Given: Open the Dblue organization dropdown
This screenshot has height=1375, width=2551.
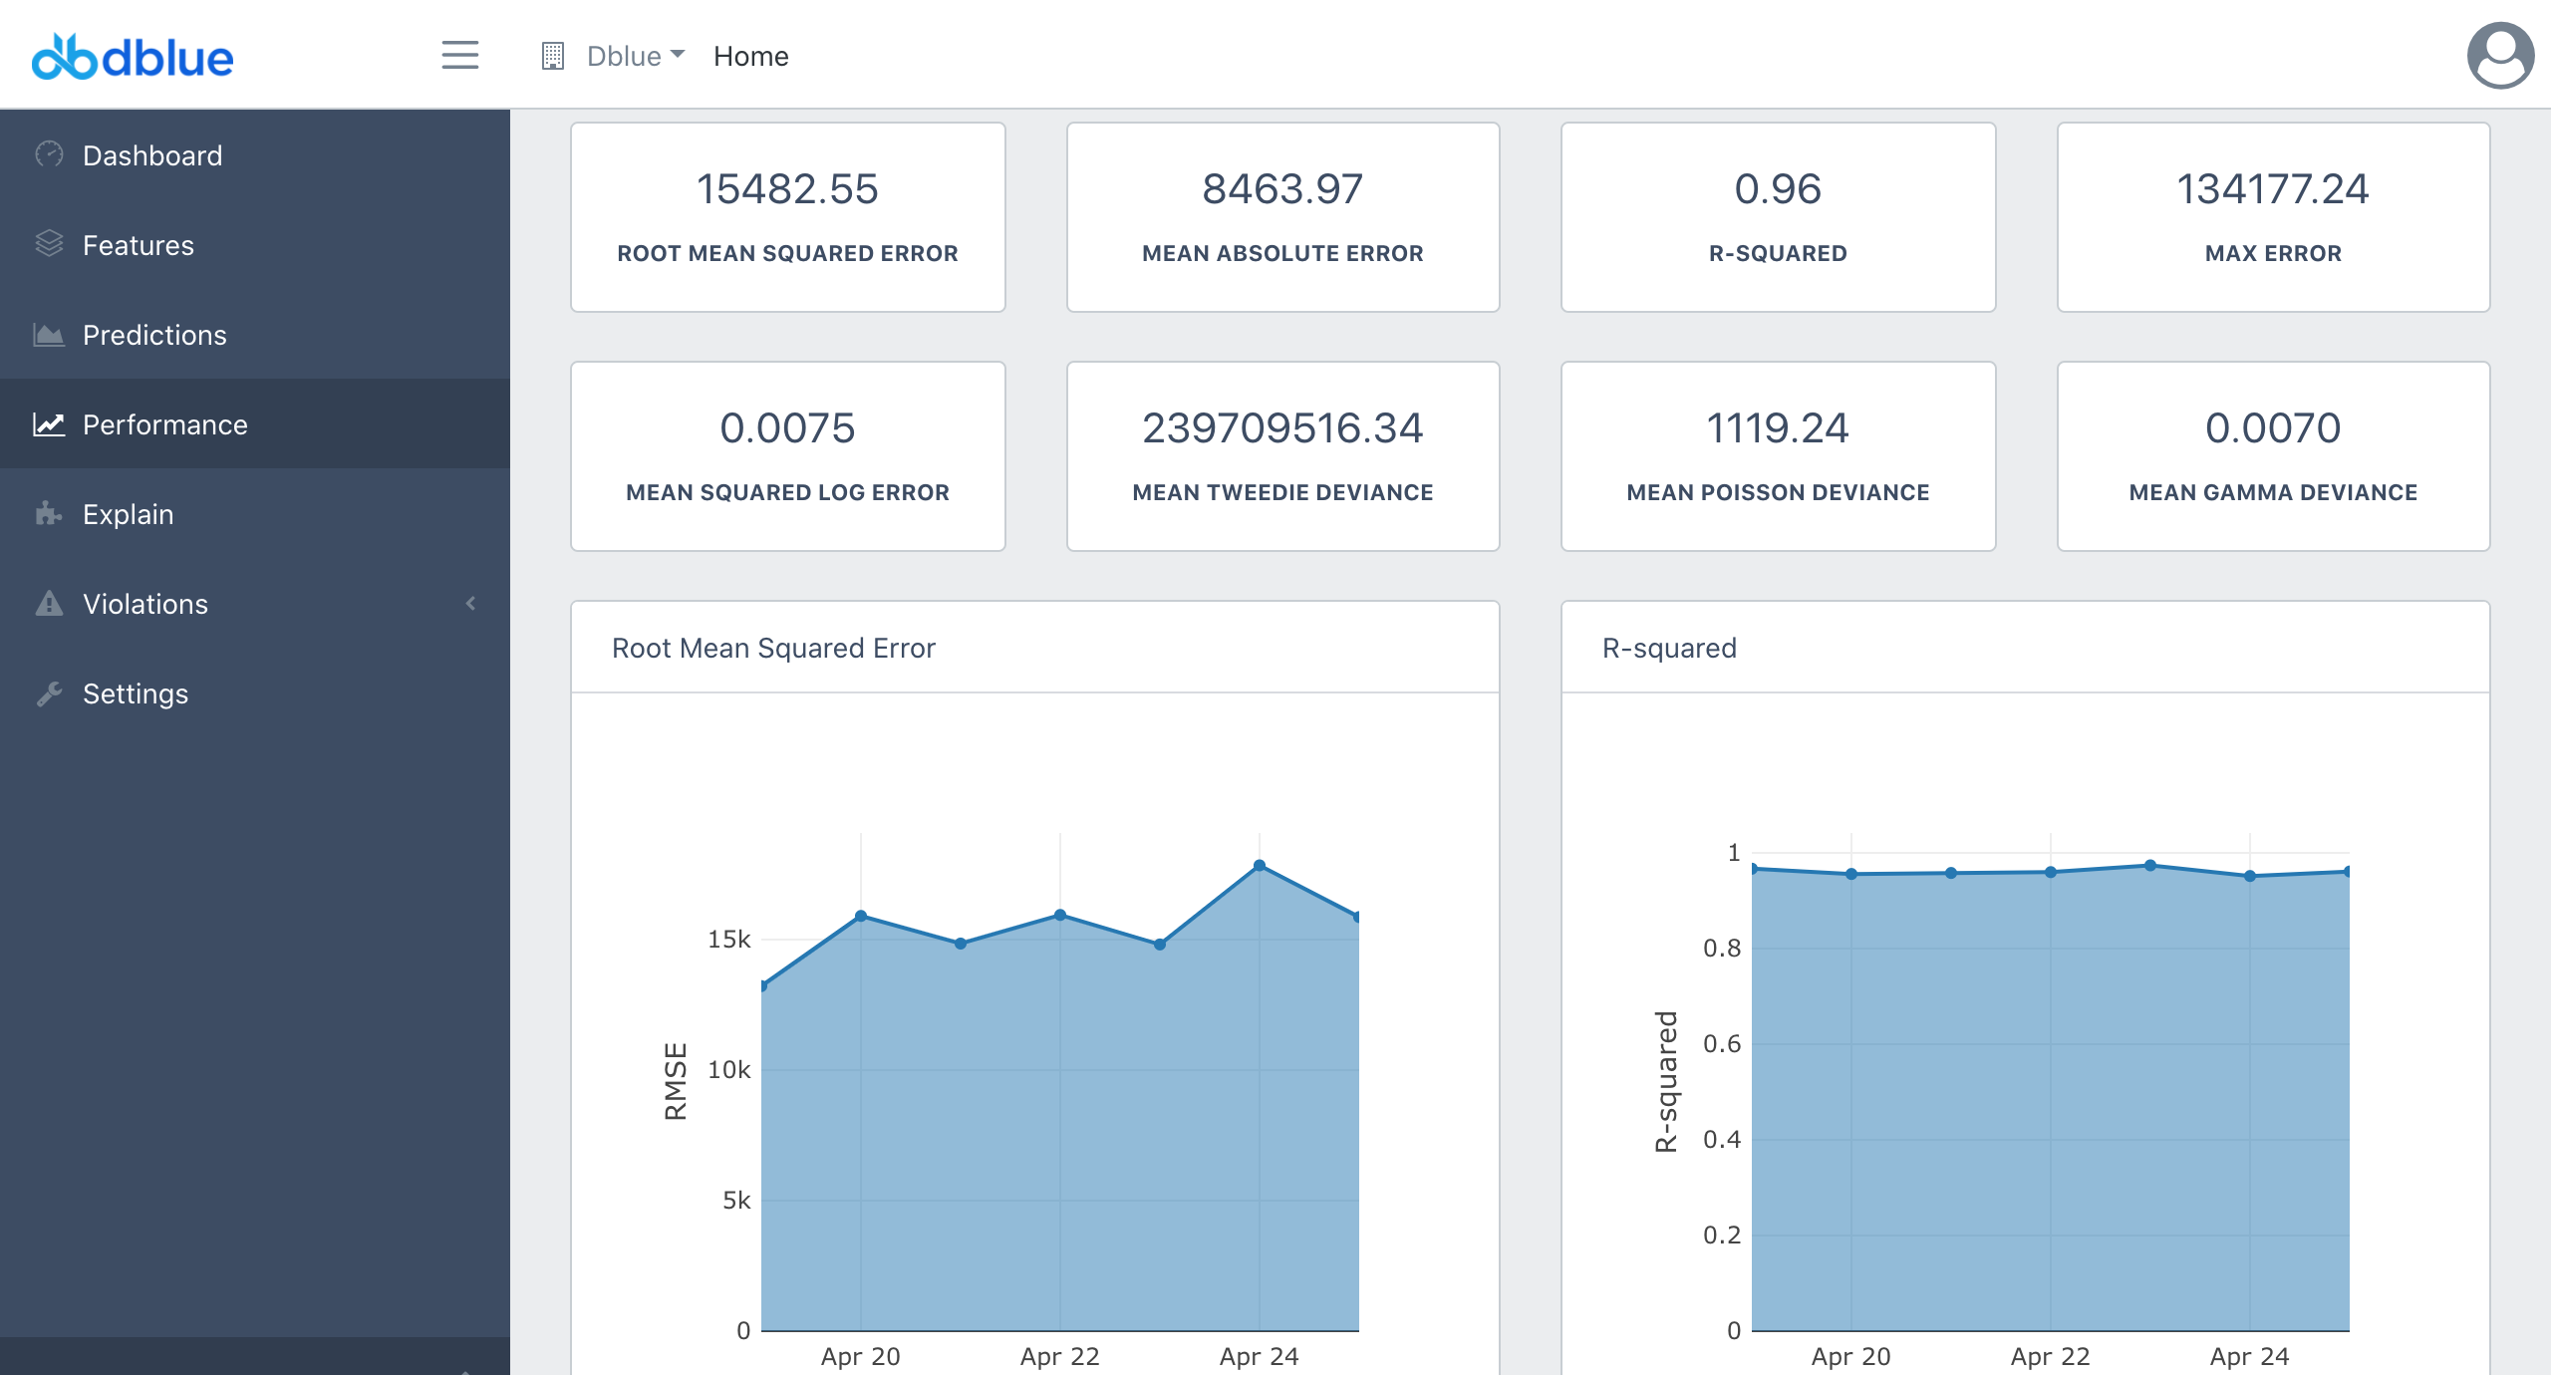Looking at the screenshot, I should [x=636, y=56].
